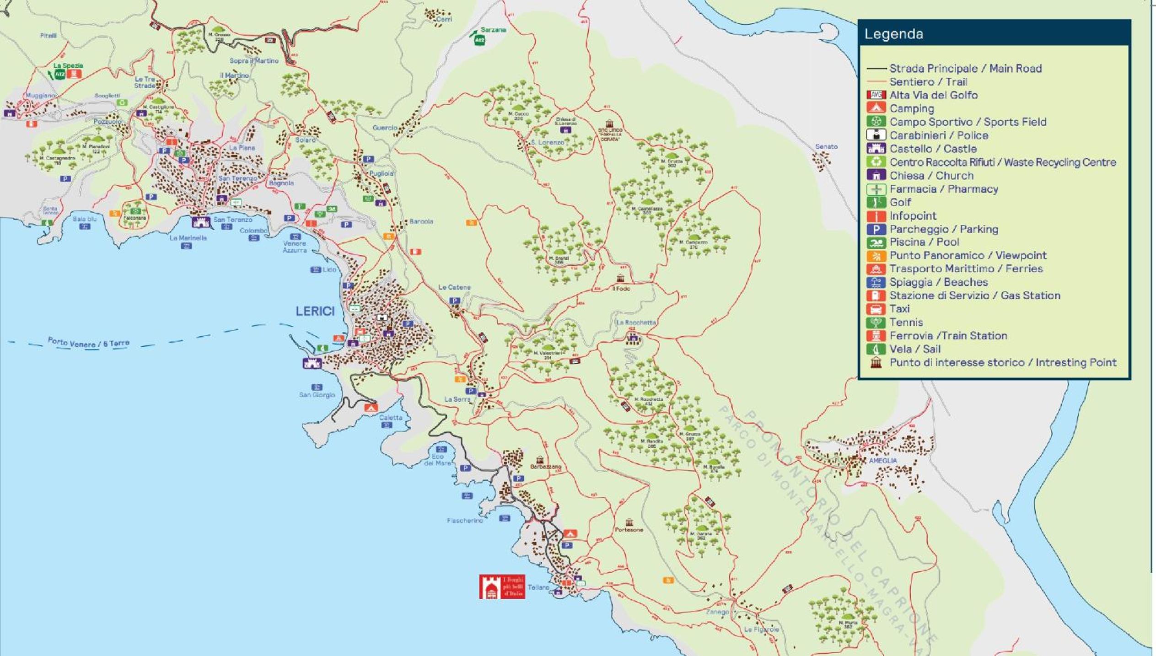This screenshot has width=1156, height=656.
Task: Click the Legenda panel title
Action: click(x=893, y=34)
